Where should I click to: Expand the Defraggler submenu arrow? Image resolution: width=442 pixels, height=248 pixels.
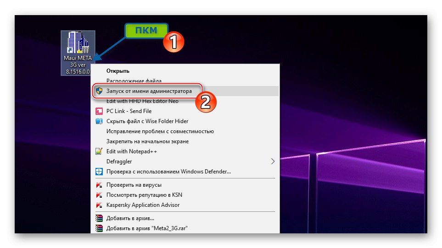tap(273, 162)
